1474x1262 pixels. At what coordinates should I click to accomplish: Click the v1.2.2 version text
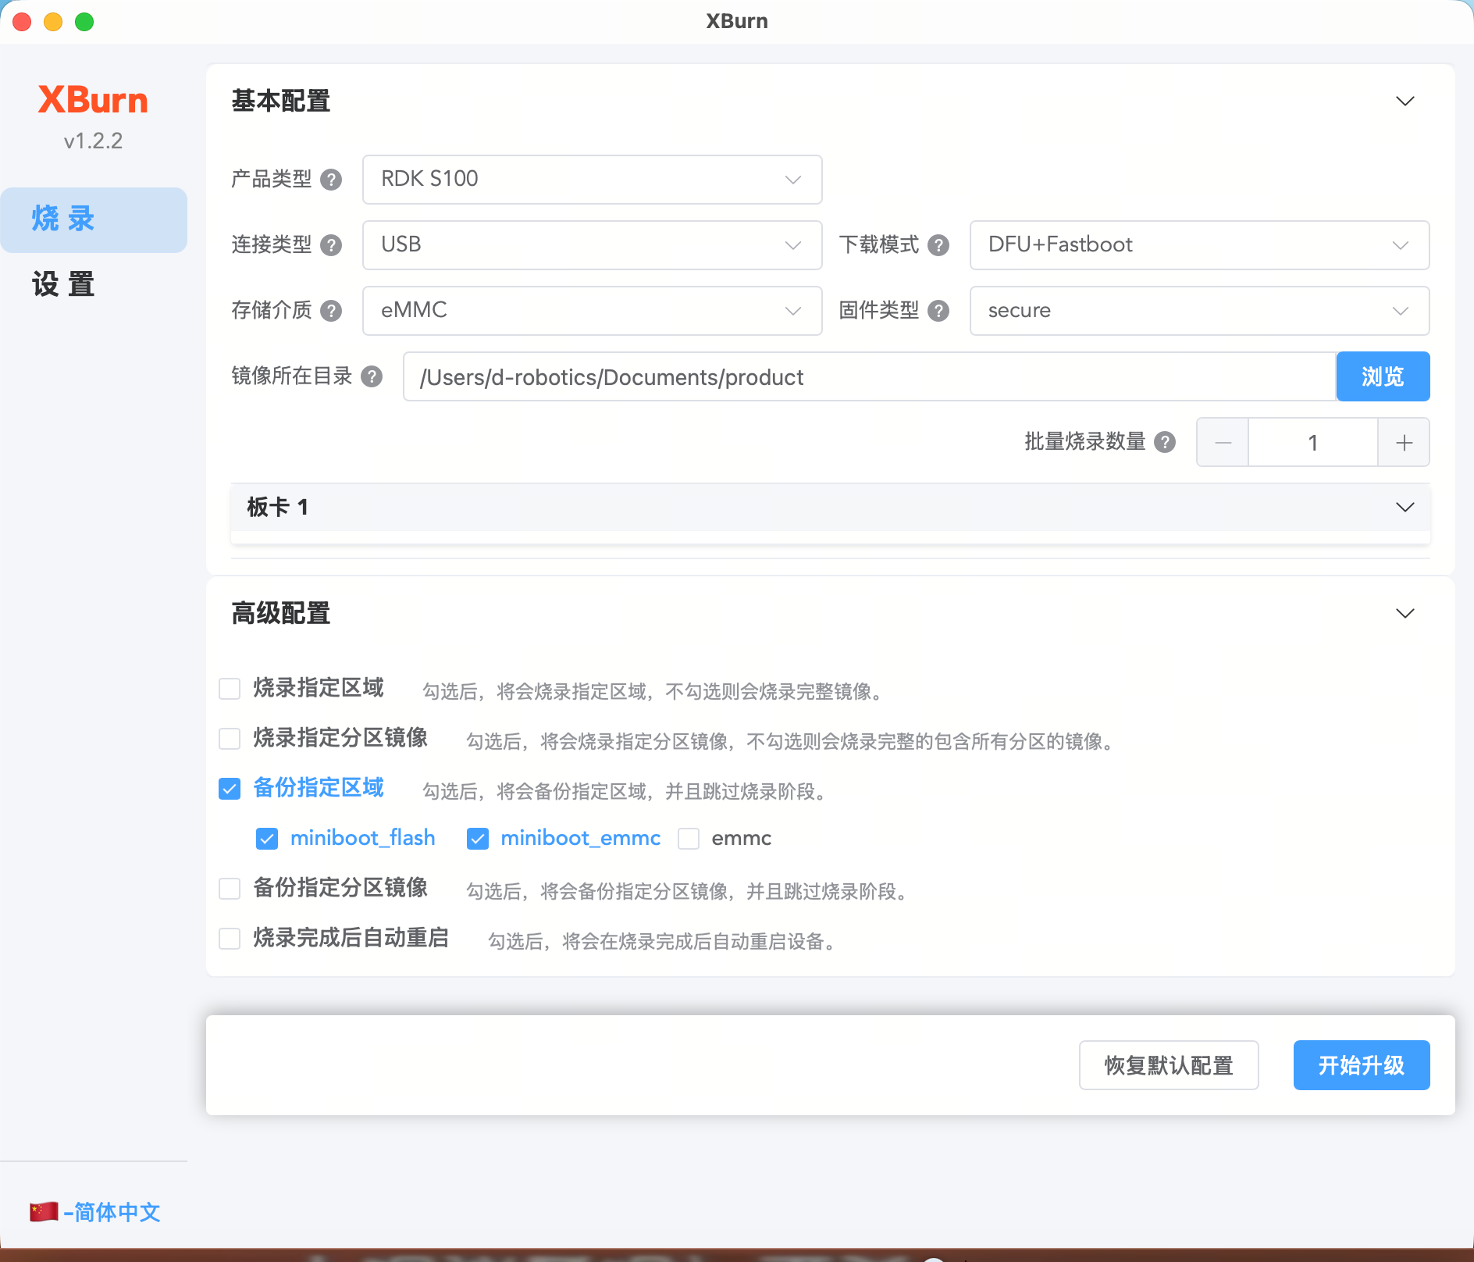coord(93,141)
